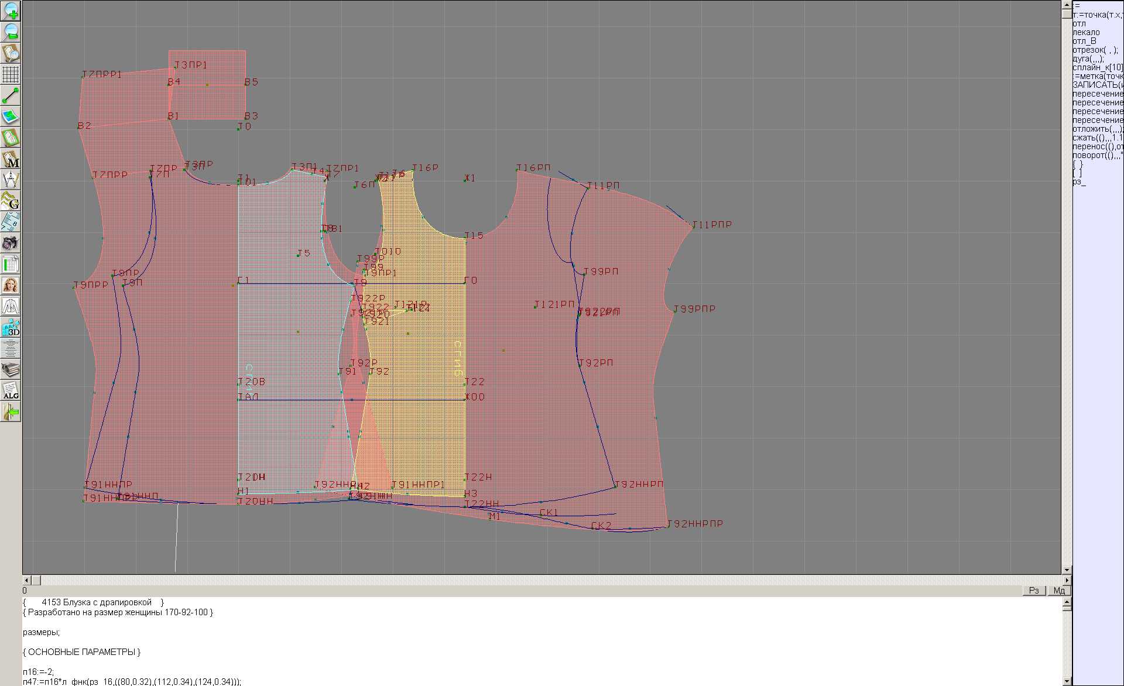This screenshot has height=686, width=1124.
Task: Click in code editor line 'размеры;'
Action: (41, 632)
